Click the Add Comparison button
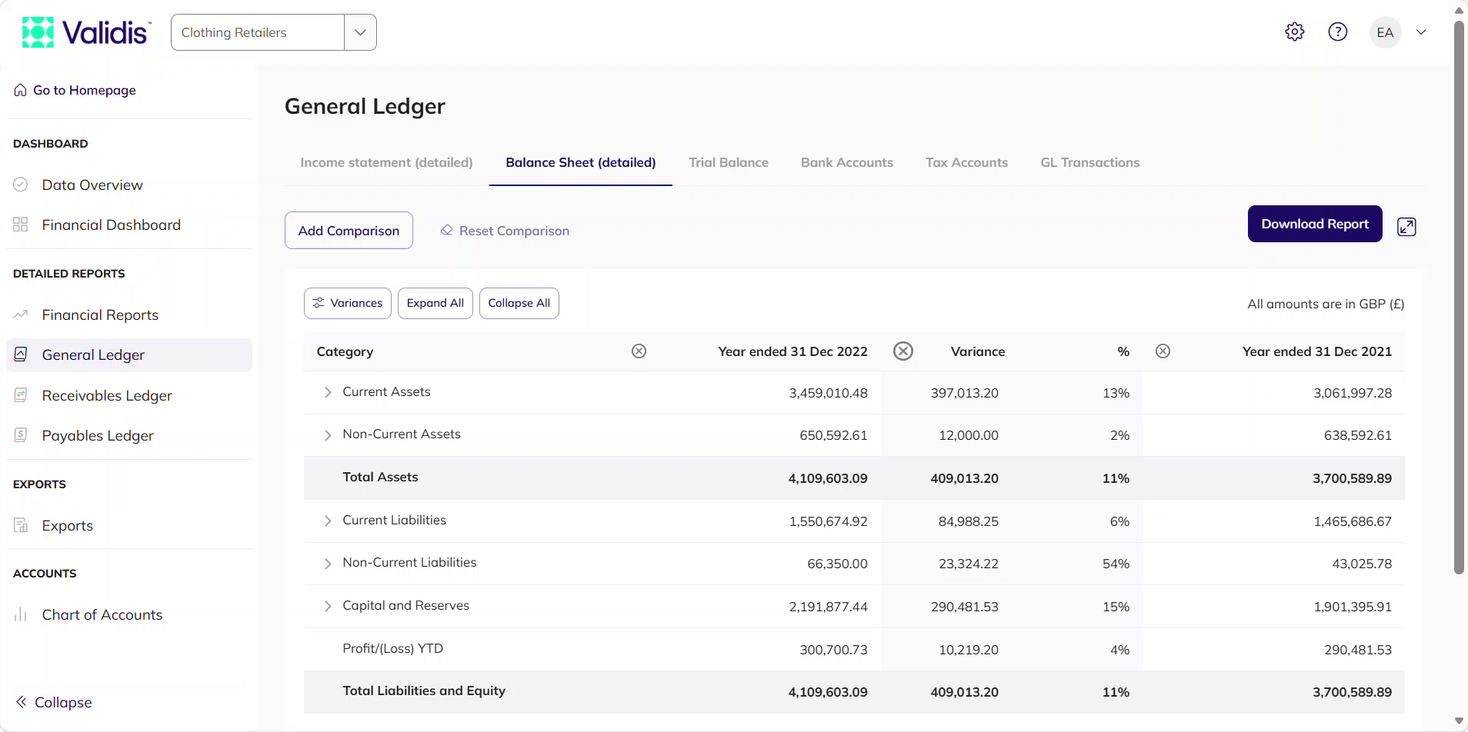The height and width of the screenshot is (732, 1468). (x=349, y=230)
